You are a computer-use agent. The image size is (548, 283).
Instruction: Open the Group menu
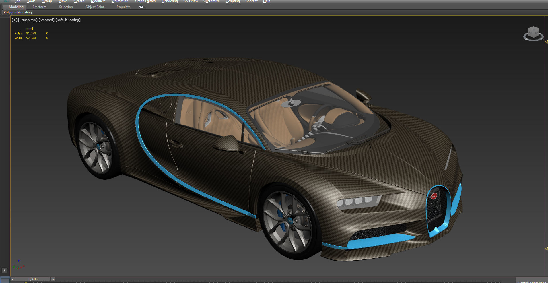pos(47,1)
